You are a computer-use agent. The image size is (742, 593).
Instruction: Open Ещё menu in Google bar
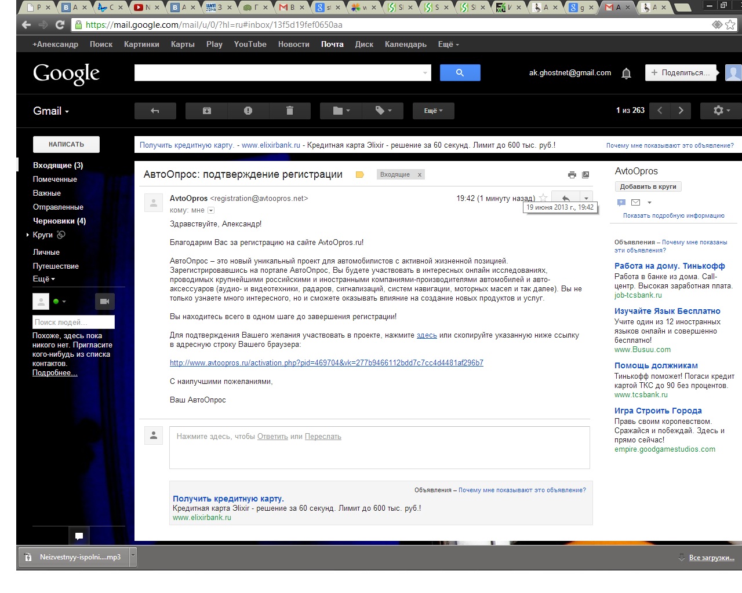point(449,44)
